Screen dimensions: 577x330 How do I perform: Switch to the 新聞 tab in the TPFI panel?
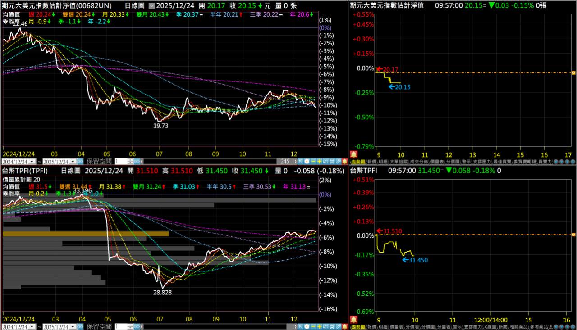tap(503, 326)
